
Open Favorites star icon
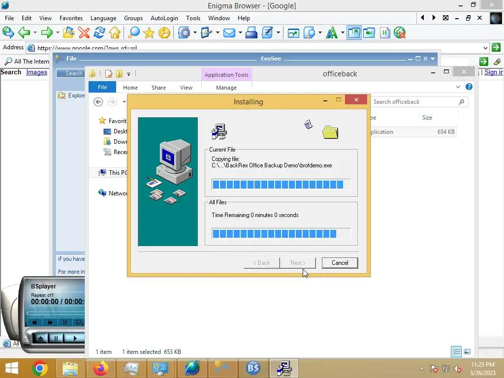[x=149, y=33]
